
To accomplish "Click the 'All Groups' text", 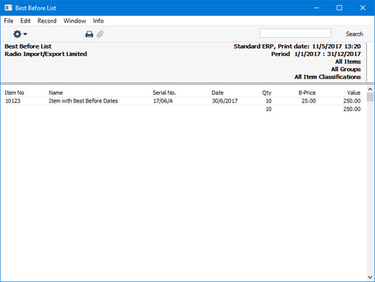I will 346,69.
